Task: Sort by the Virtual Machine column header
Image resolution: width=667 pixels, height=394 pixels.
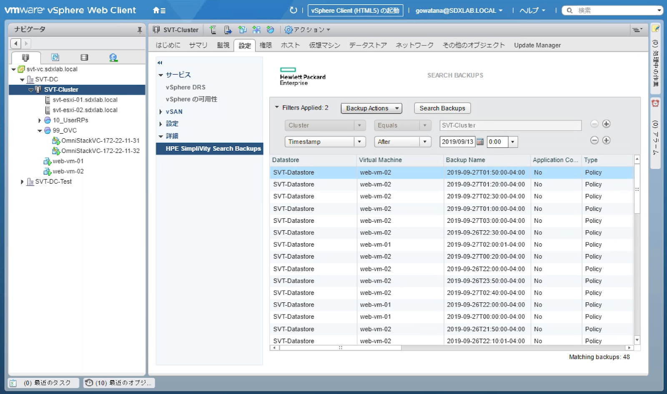Action: point(399,160)
